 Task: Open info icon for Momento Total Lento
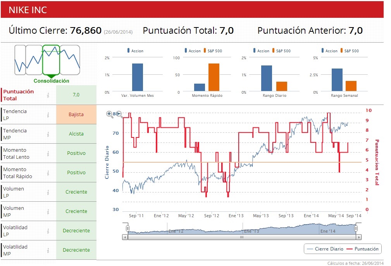pyautogui.click(x=48, y=154)
